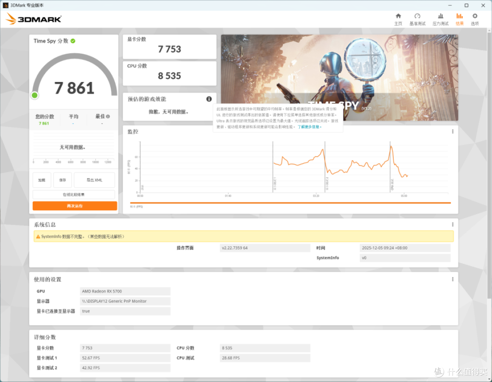
Task: Click the green validation checkmark beside Time Spy 分数
Action: click(73, 41)
